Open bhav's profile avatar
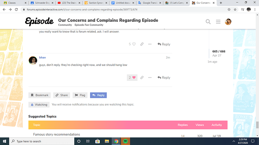This screenshot has height=145, width=259. 33,60
